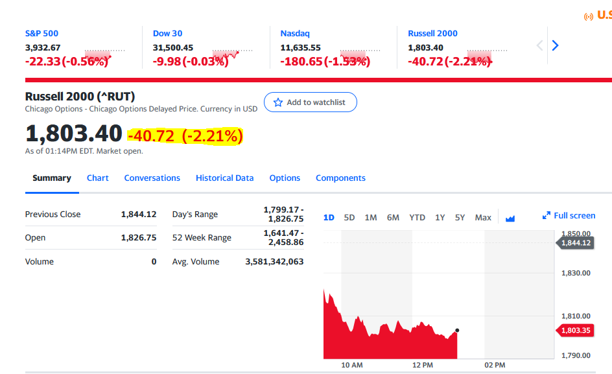This screenshot has width=612, height=374.
Task: Switch to the Chart tab
Action: tap(98, 178)
